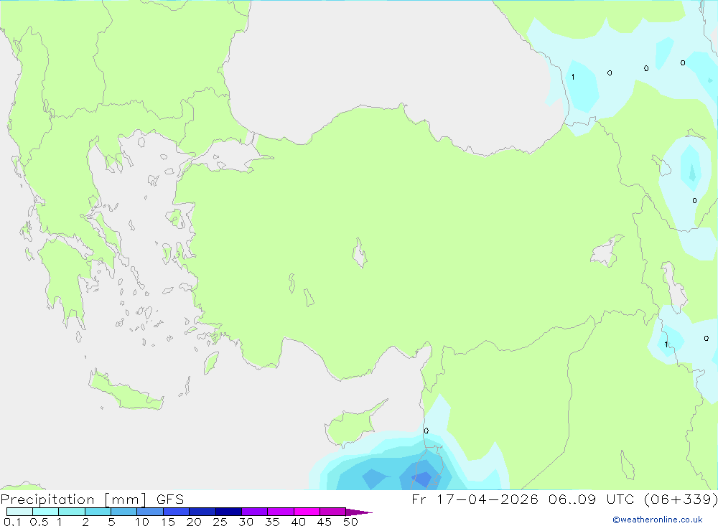This screenshot has height=526, width=718.
Task: Click the legend tick label "45"
Action: [325, 522]
